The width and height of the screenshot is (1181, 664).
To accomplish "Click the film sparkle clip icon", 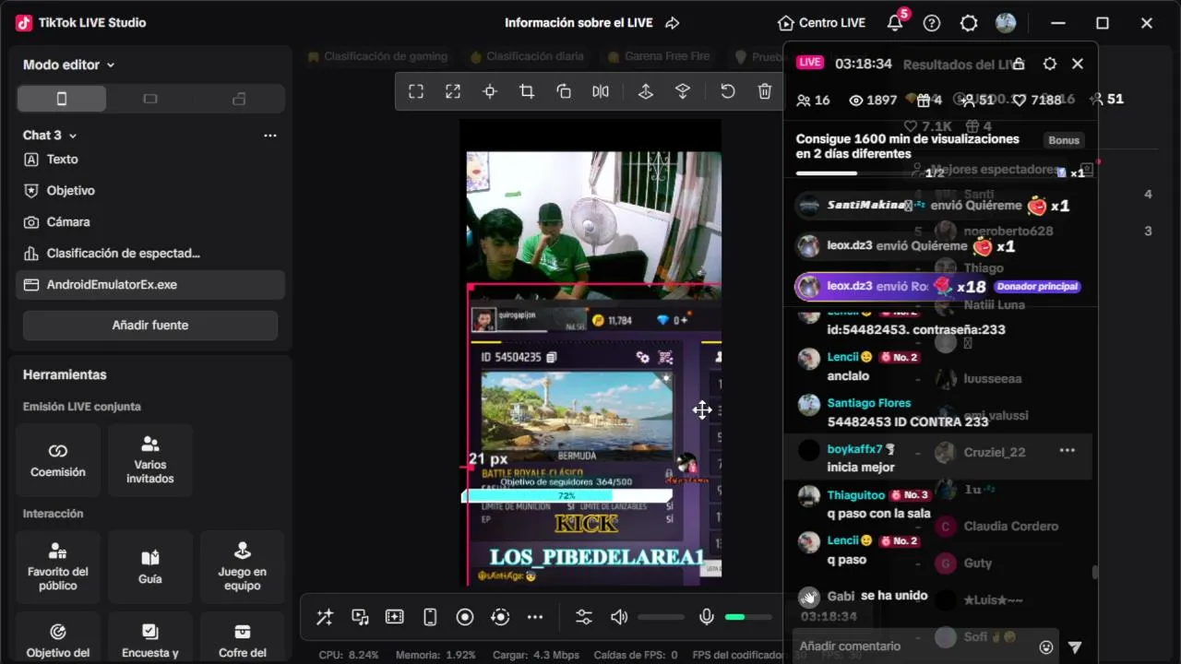I will (x=395, y=617).
